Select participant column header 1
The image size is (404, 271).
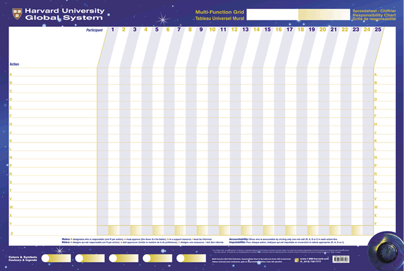[113, 29]
